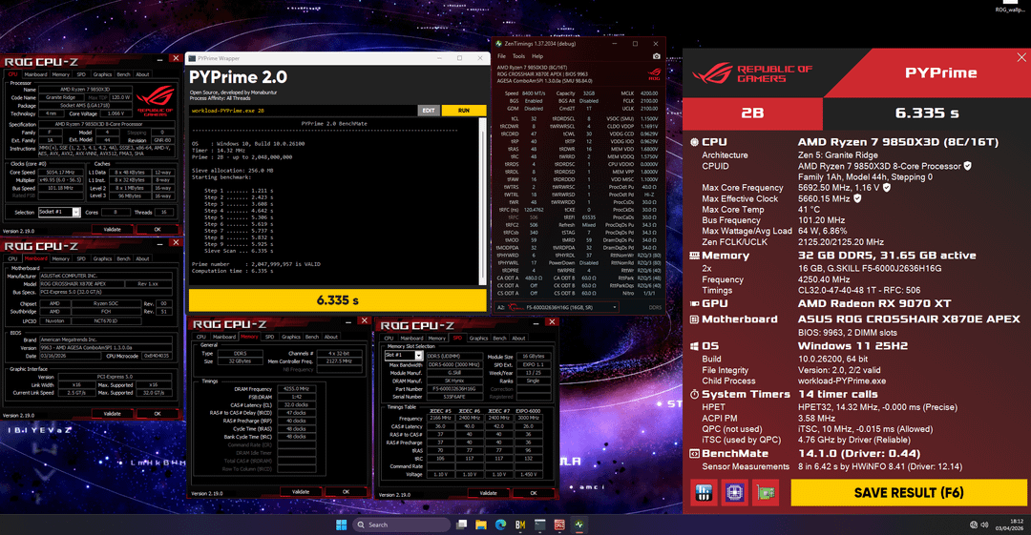Open File Explorer from the taskbar
The height and width of the screenshot is (535, 1031).
[x=483, y=525]
